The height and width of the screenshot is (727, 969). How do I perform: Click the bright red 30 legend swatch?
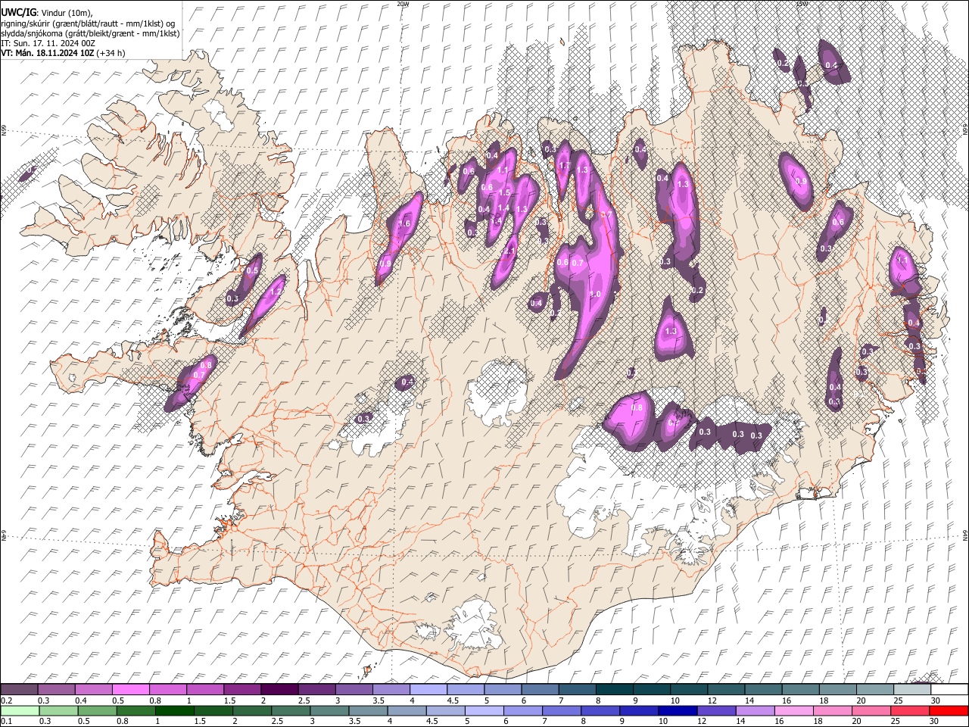point(949,710)
